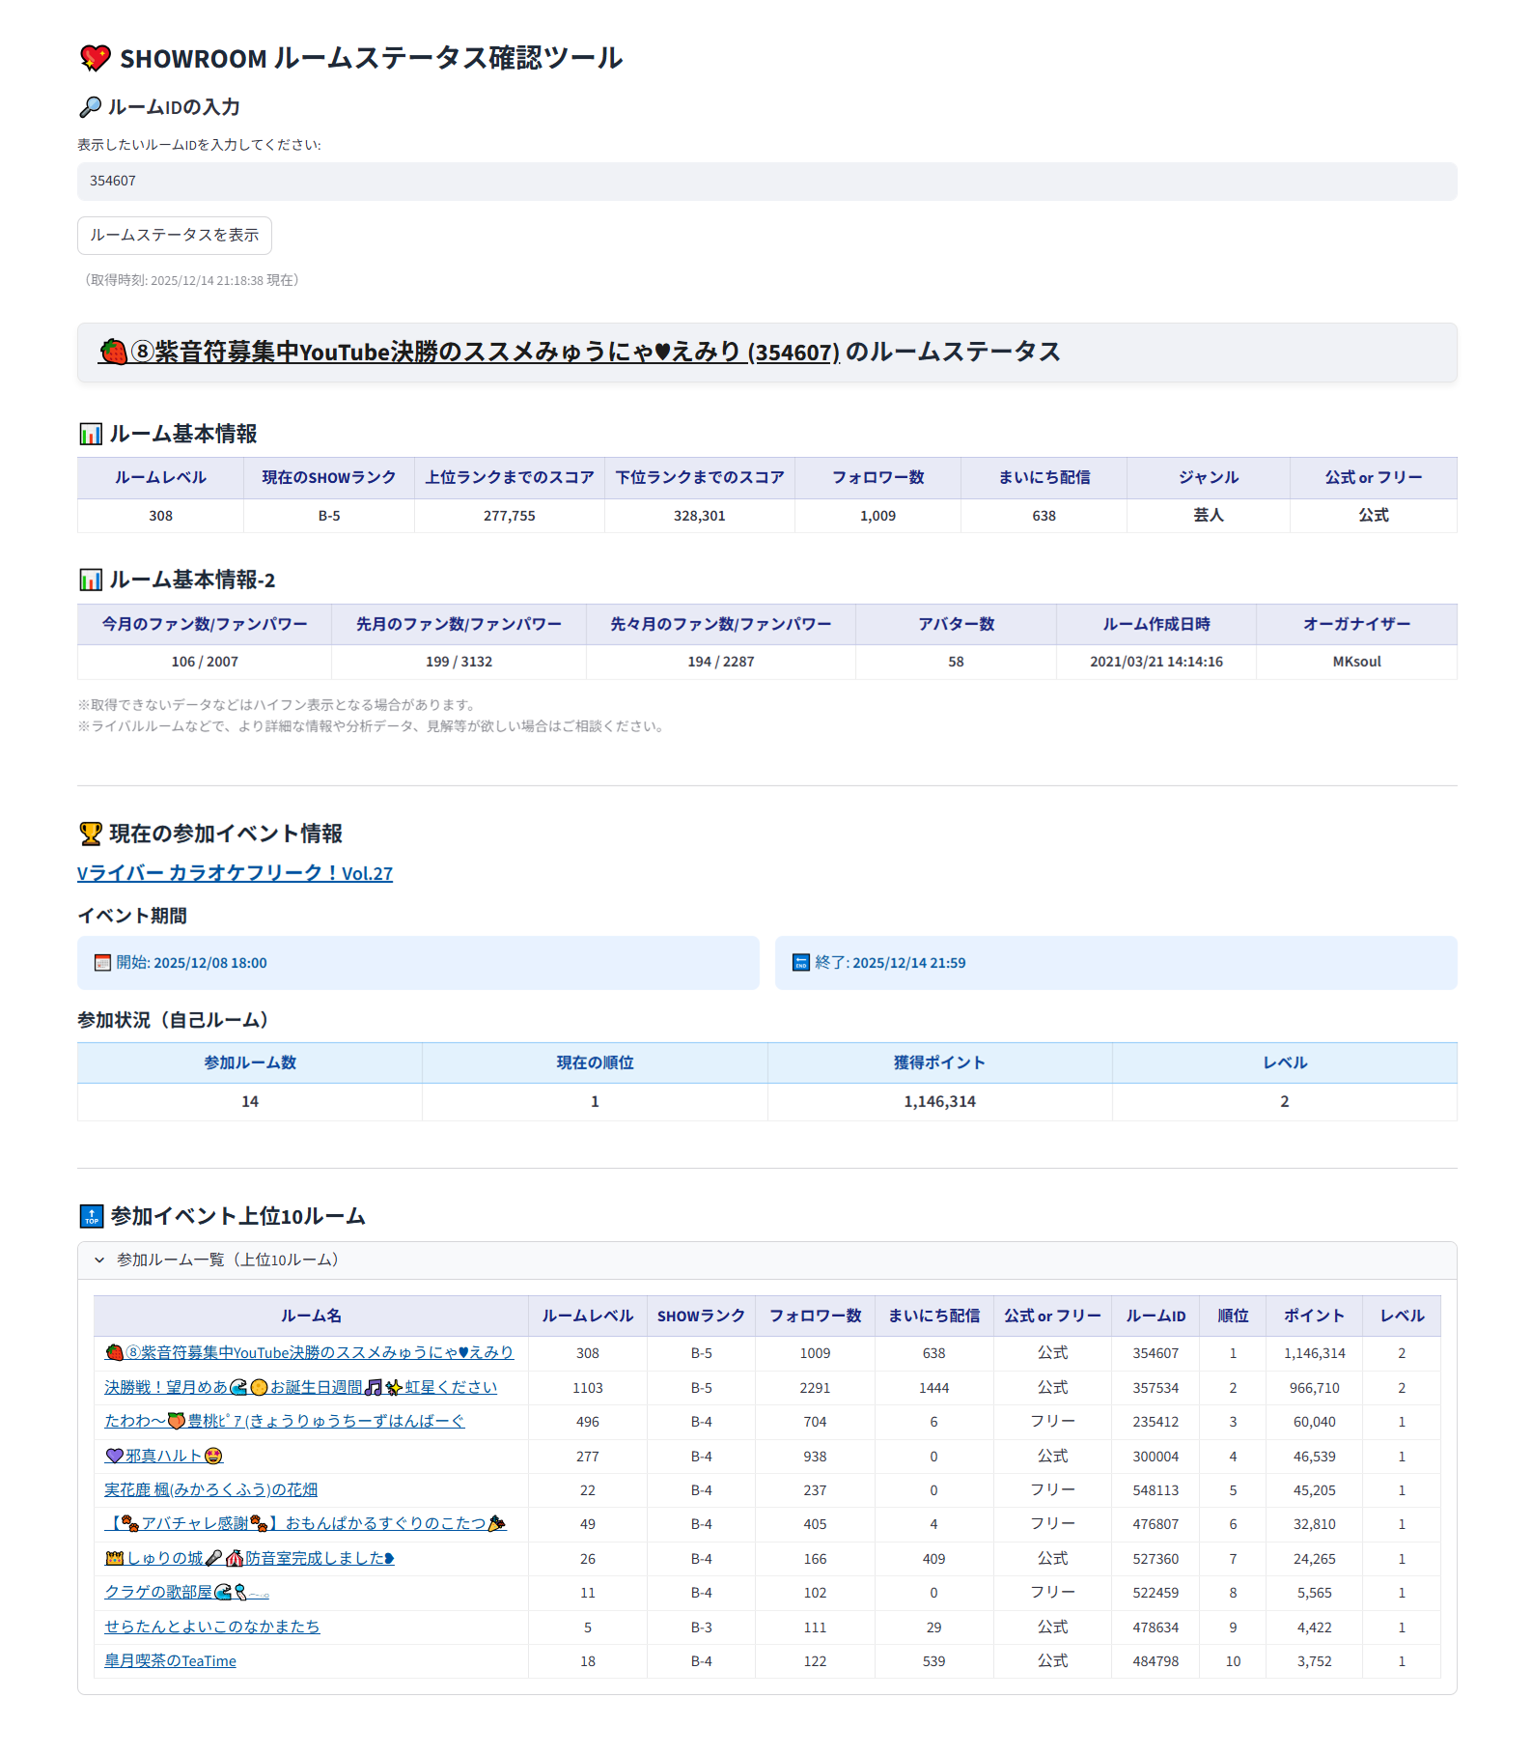Click the ポイント column header in ranking table

[1313, 1316]
